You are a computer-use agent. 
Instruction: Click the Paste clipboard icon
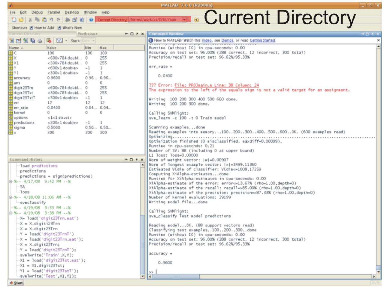44,20
